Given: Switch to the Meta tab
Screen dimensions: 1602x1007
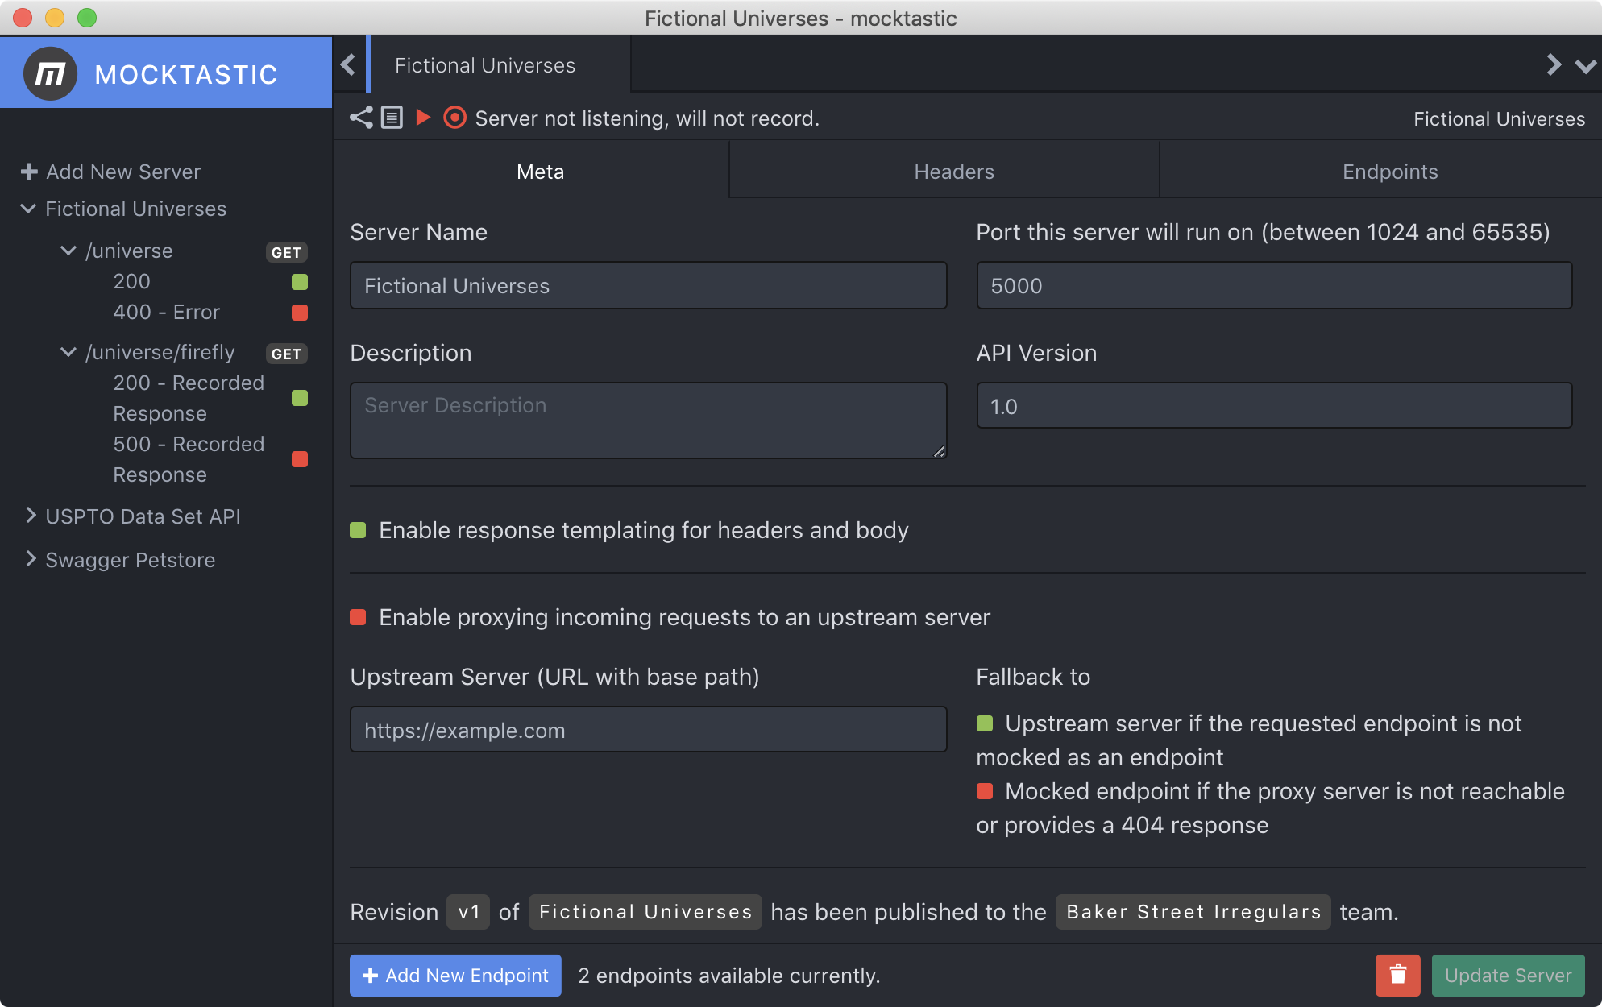Looking at the screenshot, I should click(x=532, y=171).
